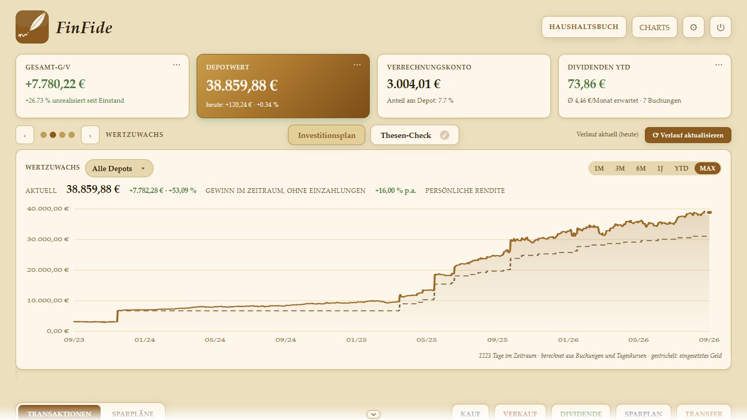Viewport: 747px width, 420px height.
Task: Open the Investitionsplan
Action: click(x=327, y=135)
